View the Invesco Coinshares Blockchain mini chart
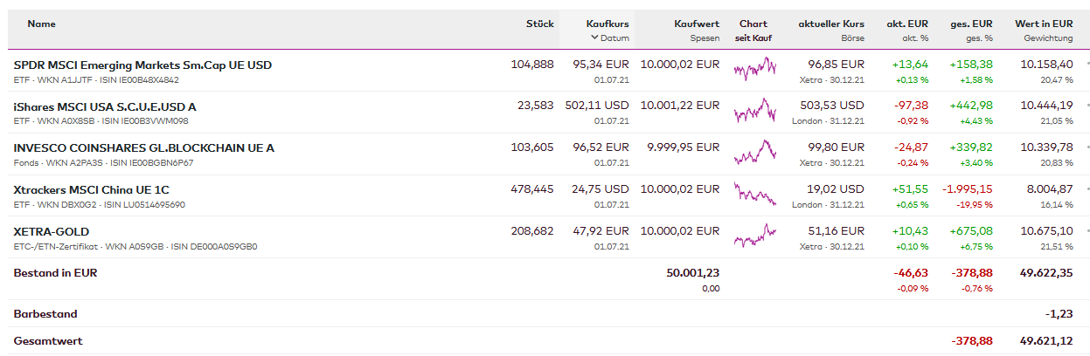Screen dimensions: 1090x356 point(754,153)
